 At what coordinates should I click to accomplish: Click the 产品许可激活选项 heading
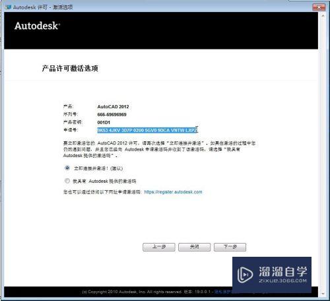tap(70, 69)
